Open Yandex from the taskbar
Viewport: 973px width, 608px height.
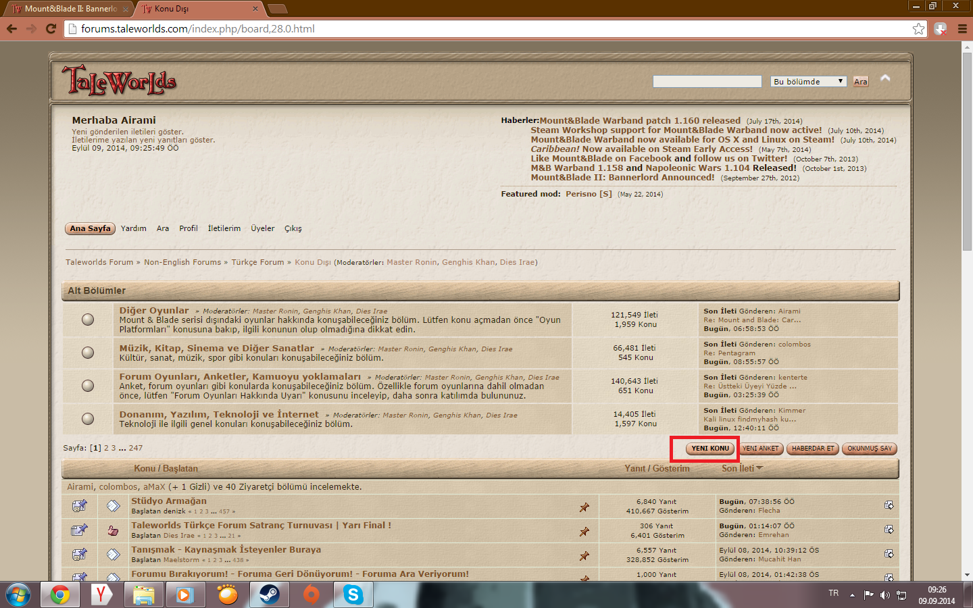[101, 595]
